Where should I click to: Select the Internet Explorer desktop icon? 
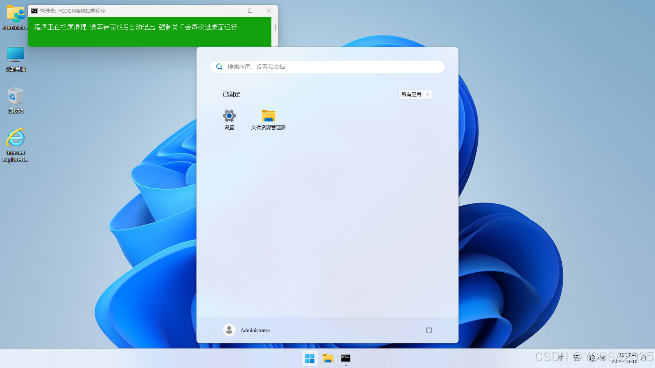(x=16, y=146)
